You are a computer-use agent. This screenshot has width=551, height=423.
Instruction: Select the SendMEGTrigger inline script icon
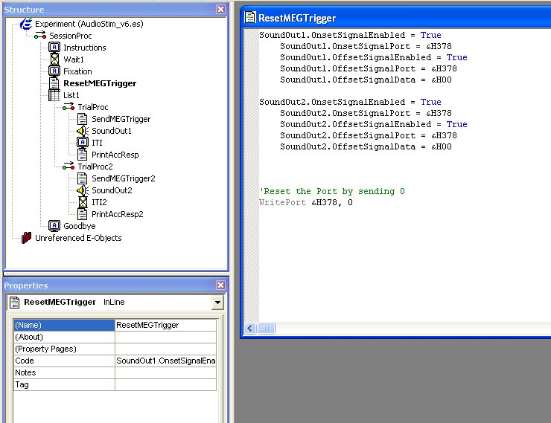pyautogui.click(x=83, y=119)
